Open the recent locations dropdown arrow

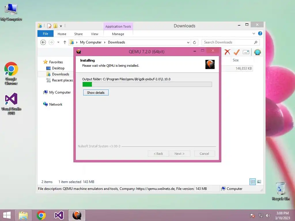click(x=58, y=42)
